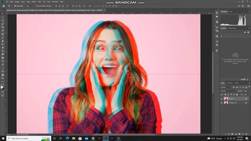Open Microsoft Edge from the taskbar
The height and width of the screenshot is (141, 251).
click(x=67, y=138)
